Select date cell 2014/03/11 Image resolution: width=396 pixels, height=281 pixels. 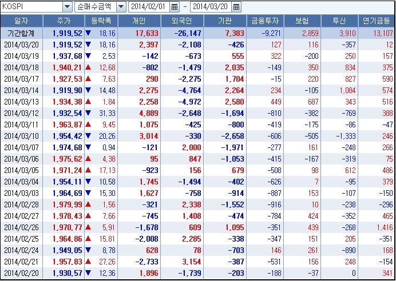coord(22,125)
